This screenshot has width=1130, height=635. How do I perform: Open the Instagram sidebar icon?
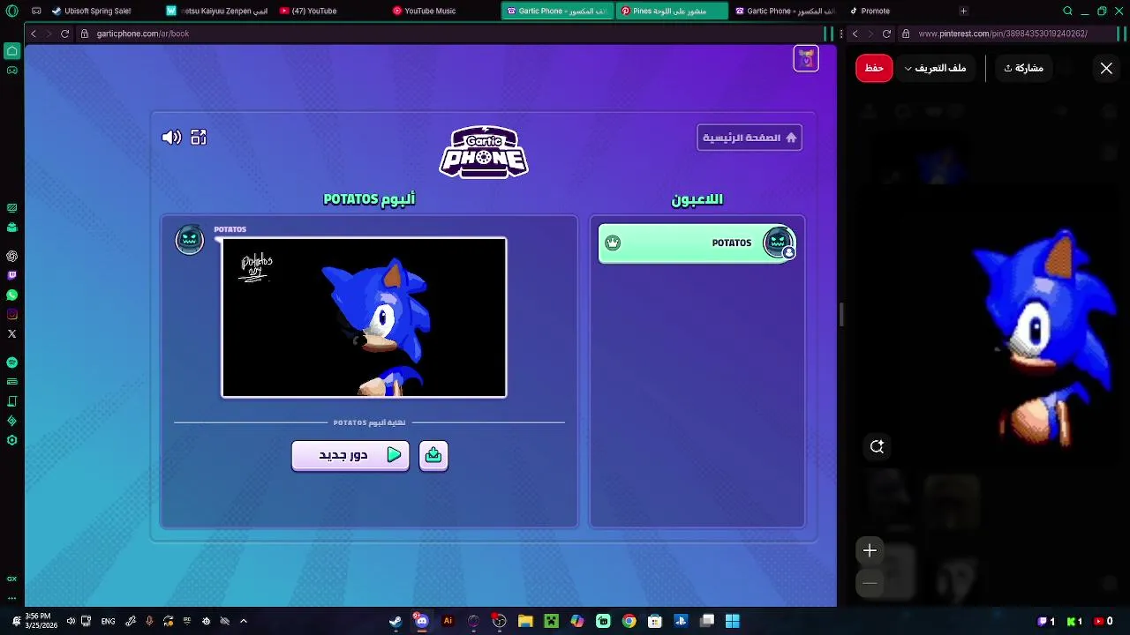point(11,315)
